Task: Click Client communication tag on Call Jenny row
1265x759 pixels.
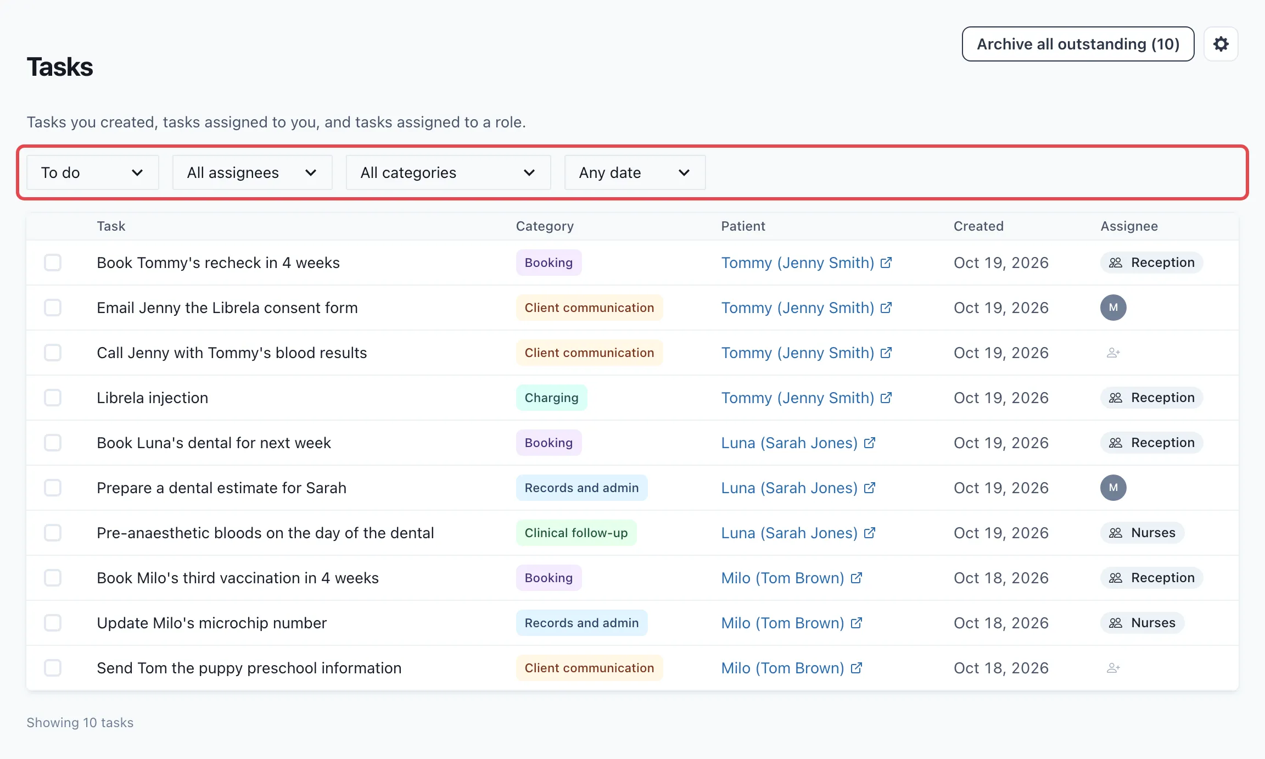Action: 589,353
